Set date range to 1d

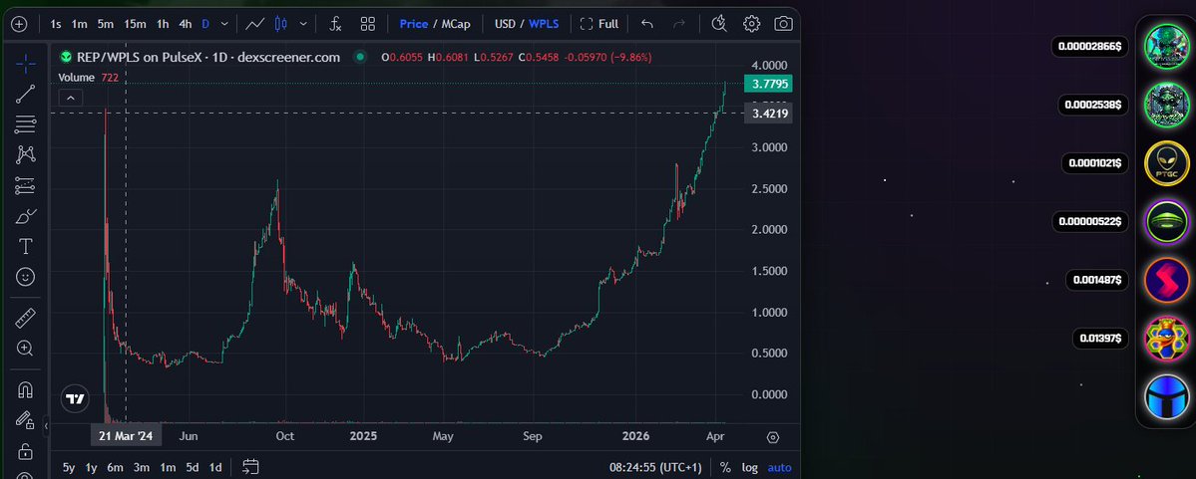click(215, 468)
